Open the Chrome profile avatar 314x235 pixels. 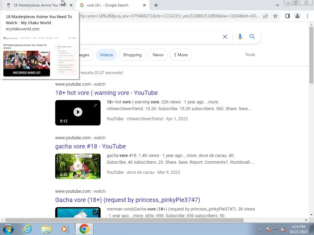pyautogui.click(x=297, y=16)
